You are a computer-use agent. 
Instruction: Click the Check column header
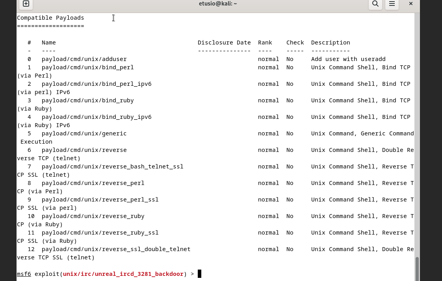click(x=295, y=43)
